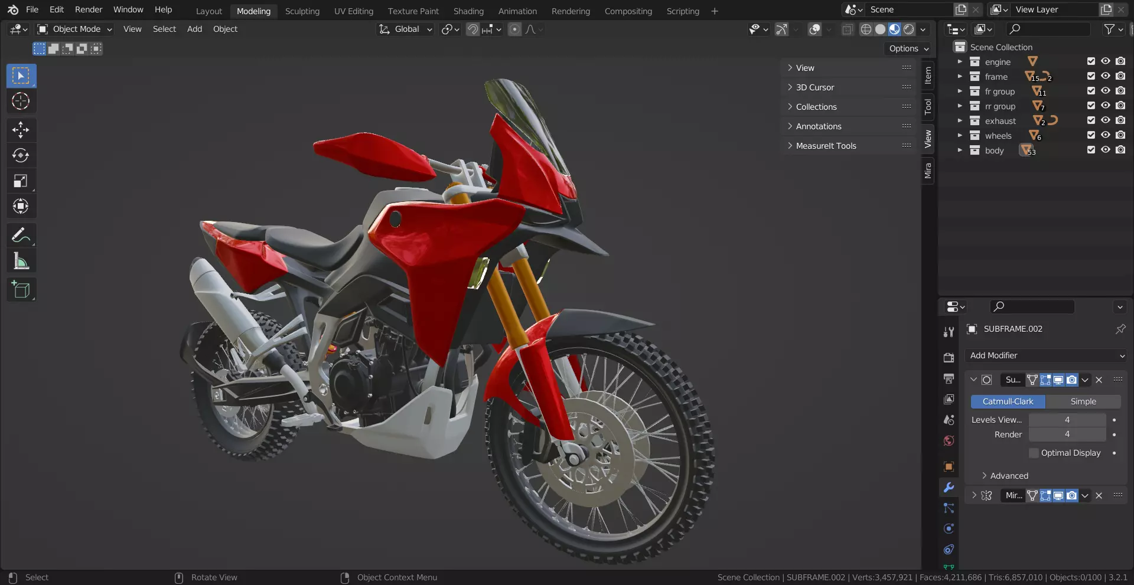
Task: Activate the Transform tool
Action: pos(21,206)
